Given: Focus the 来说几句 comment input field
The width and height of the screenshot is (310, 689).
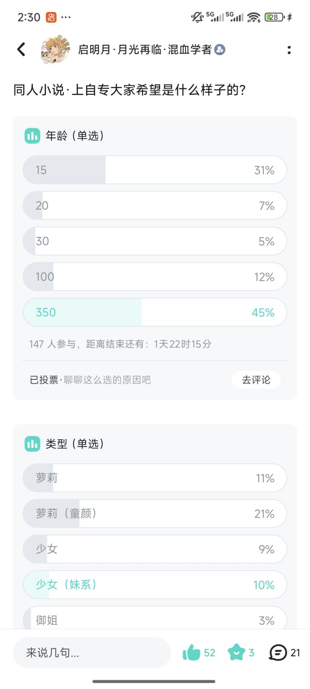Looking at the screenshot, I should click(92, 652).
